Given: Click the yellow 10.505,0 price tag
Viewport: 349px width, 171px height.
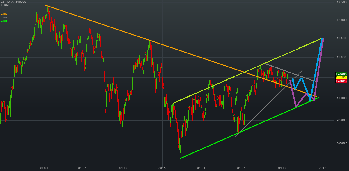Looking at the screenshot, I should 342,77.
